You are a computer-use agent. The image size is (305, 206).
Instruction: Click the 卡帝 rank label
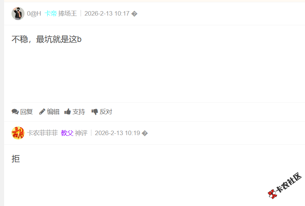51,14
